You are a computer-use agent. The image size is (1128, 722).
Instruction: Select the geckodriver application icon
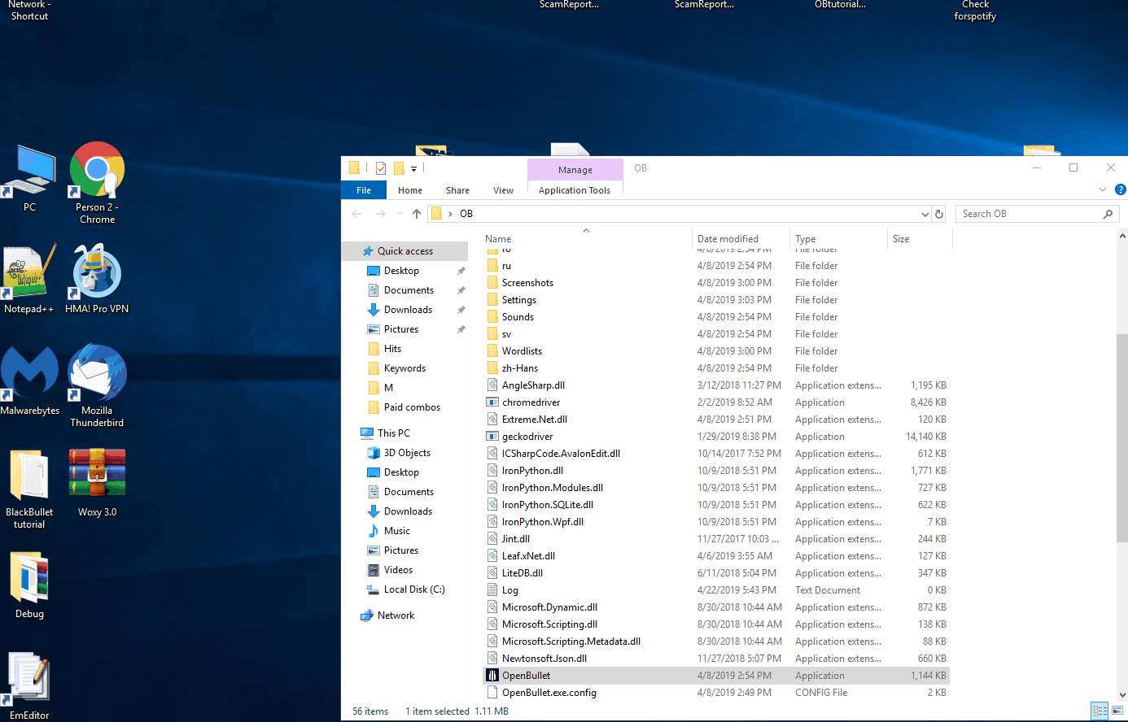(492, 437)
